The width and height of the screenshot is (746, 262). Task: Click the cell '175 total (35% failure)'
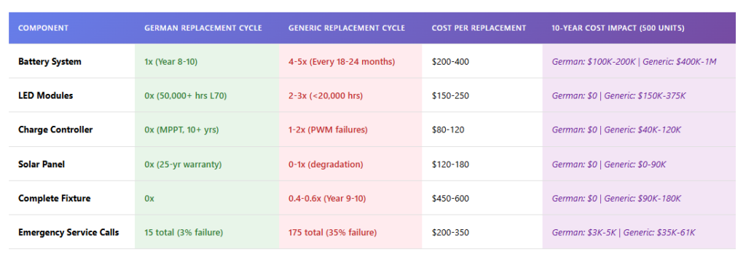332,232
